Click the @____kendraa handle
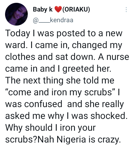 pyautogui.click(x=53, y=20)
